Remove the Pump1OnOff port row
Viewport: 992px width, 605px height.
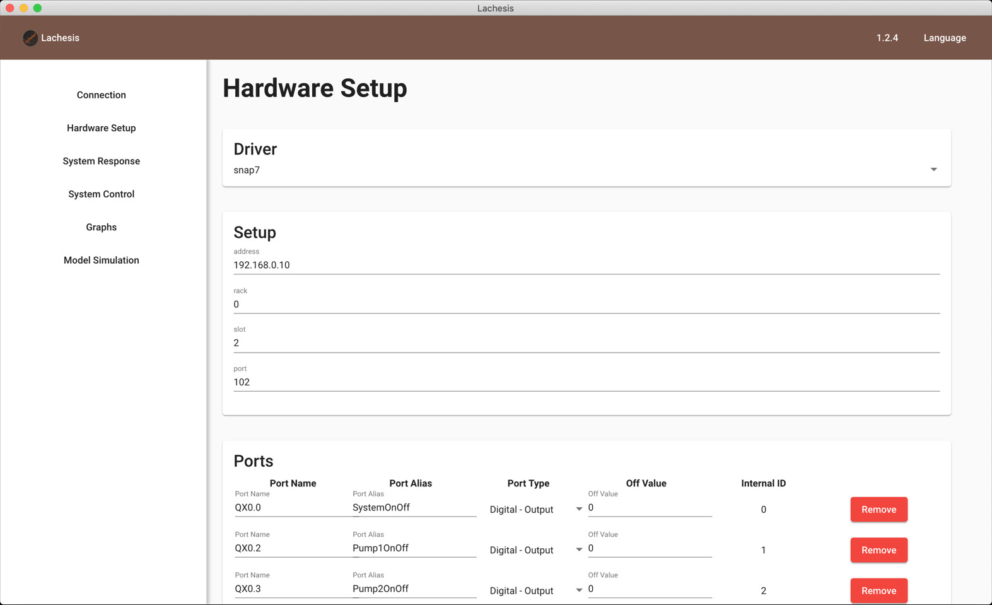pyautogui.click(x=878, y=550)
